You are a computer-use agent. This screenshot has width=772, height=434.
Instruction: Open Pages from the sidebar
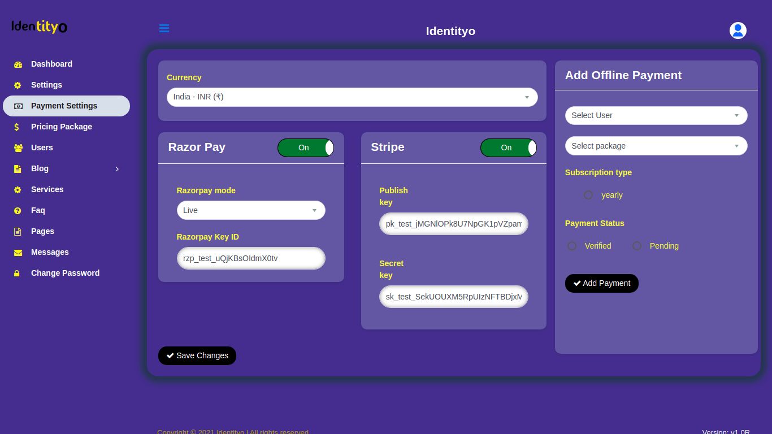[67, 232]
